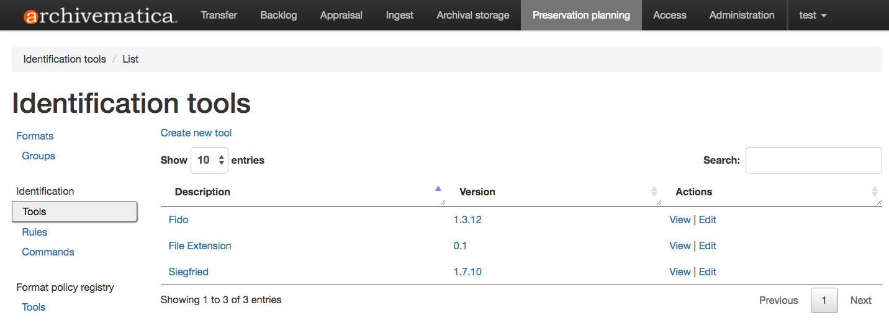
Task: Click the Next pagination button
Action: (860, 300)
